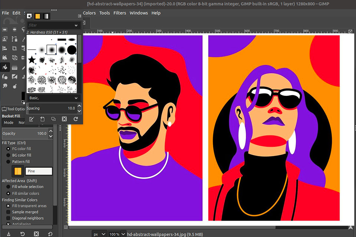Viewport: 356px width, 237px height.
Task: Reset to default foreground/background colors
Action: point(23,103)
